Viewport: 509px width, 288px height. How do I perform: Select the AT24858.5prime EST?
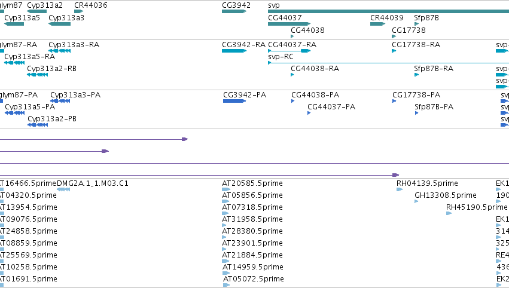[x=2, y=237]
